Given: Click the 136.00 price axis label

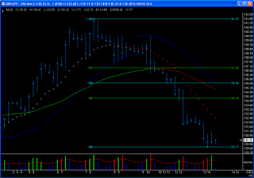Looking at the screenshot, I should [249, 79].
